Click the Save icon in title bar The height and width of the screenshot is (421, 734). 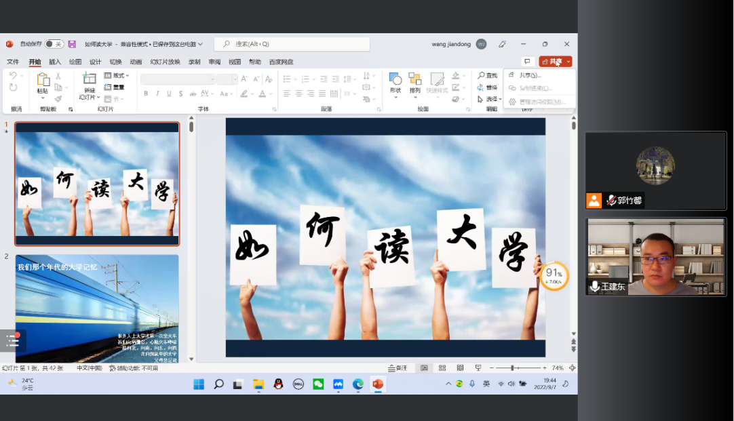pyautogui.click(x=72, y=44)
